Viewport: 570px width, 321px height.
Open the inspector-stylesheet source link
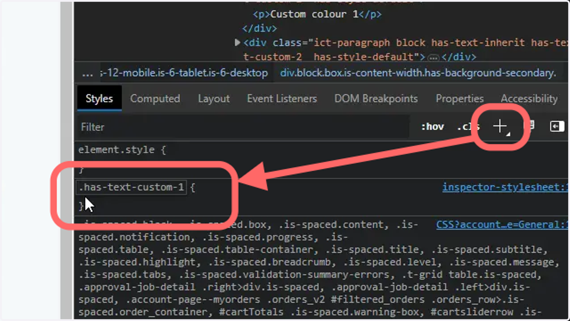point(505,187)
